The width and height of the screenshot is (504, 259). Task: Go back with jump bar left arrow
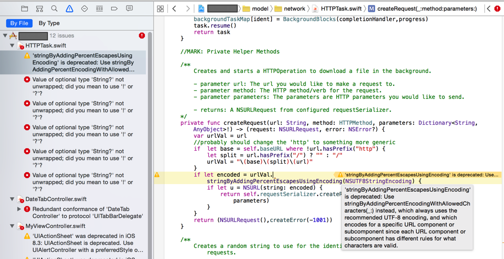point(174,8)
